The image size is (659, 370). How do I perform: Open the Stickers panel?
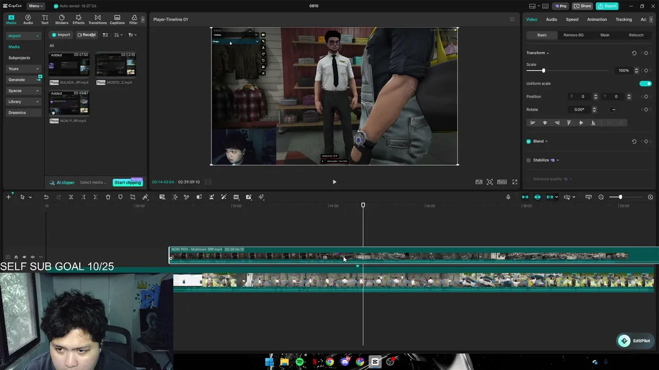click(62, 20)
